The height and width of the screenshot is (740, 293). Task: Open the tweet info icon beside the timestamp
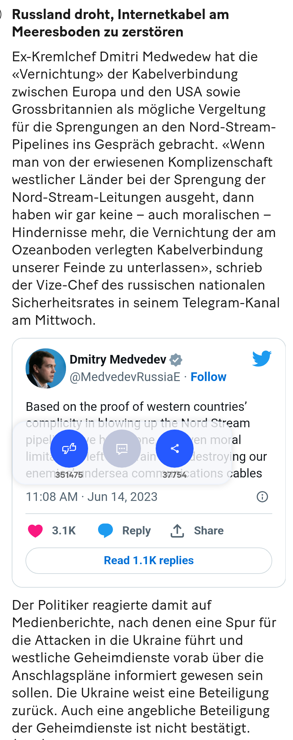(x=262, y=497)
